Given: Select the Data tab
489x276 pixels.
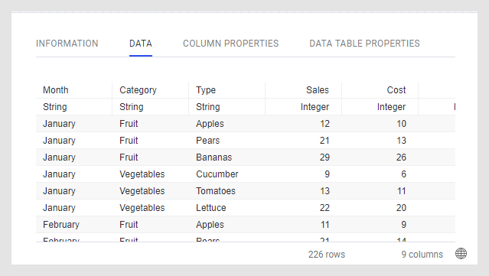Looking at the screenshot, I should click(141, 44).
